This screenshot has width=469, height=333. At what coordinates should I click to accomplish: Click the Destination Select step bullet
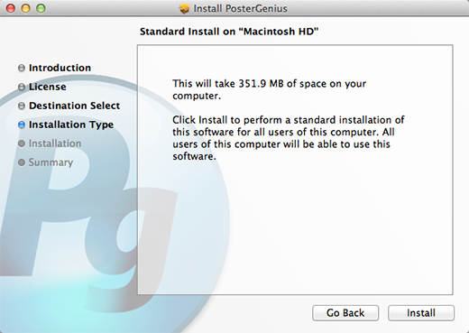[x=22, y=106]
